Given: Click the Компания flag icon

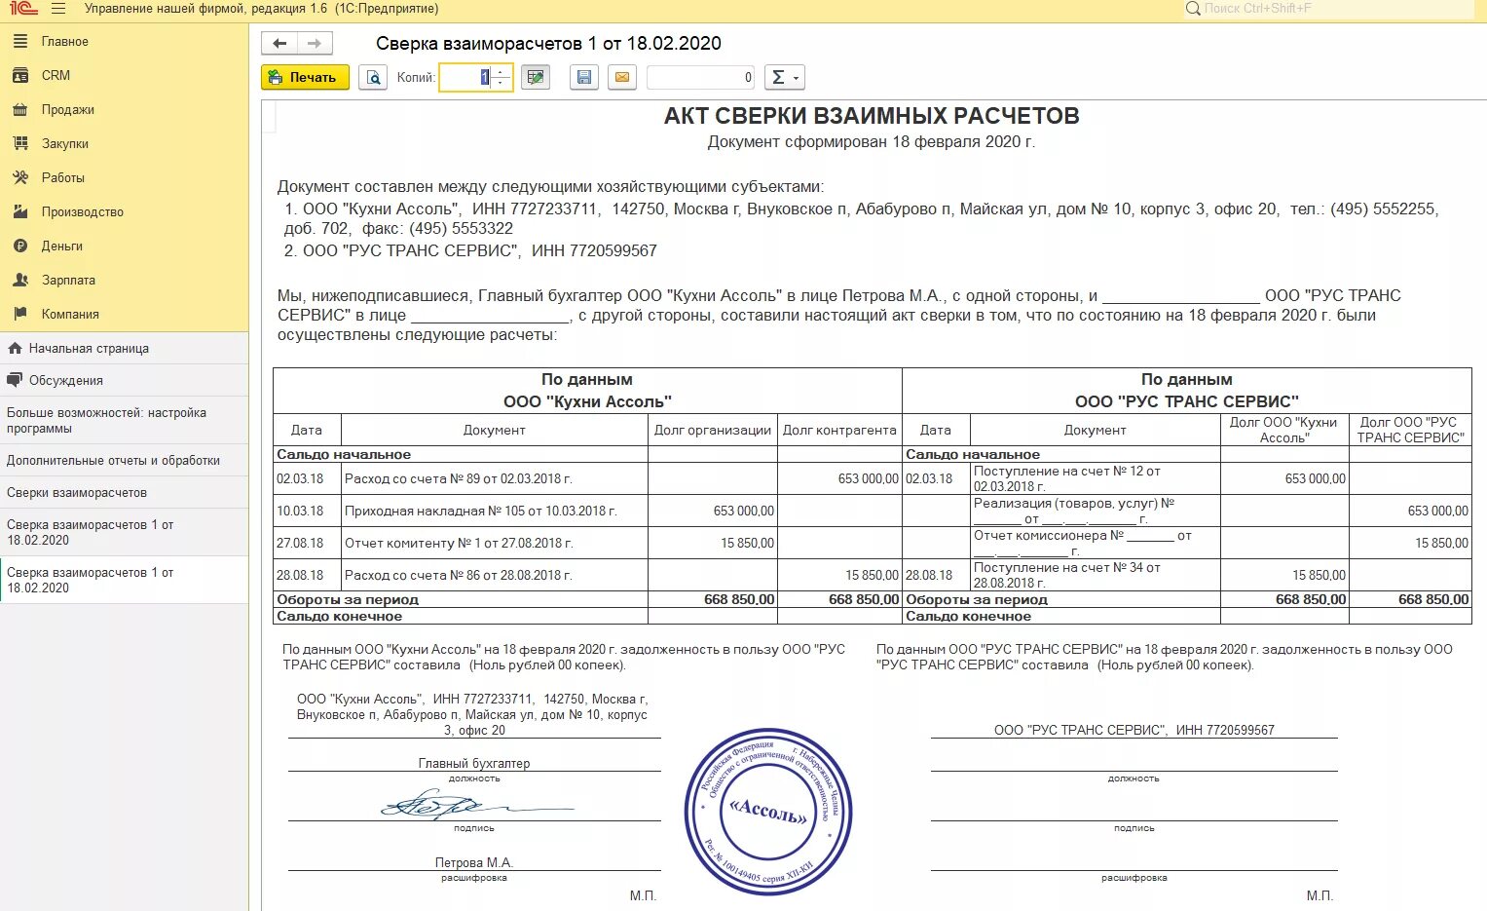Looking at the screenshot, I should [20, 314].
